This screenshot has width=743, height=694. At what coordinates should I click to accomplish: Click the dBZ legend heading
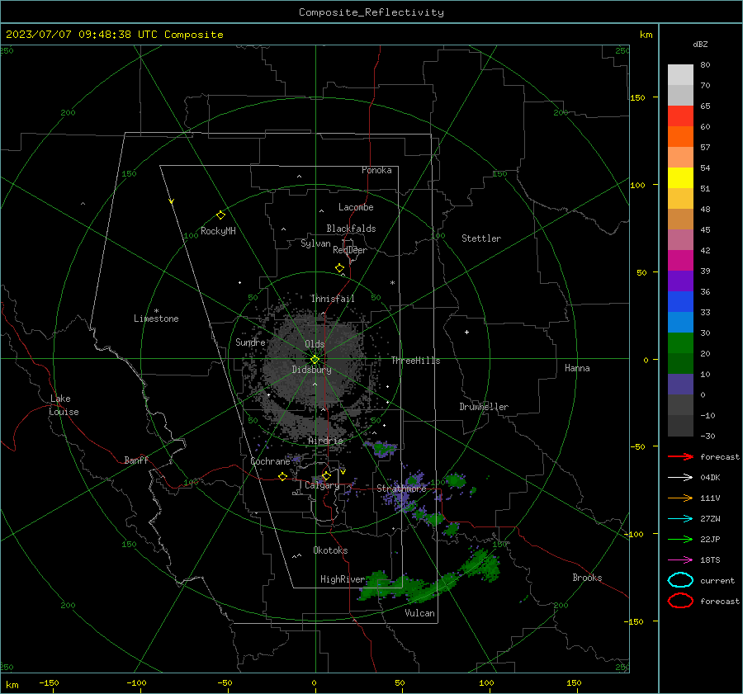[x=700, y=44]
